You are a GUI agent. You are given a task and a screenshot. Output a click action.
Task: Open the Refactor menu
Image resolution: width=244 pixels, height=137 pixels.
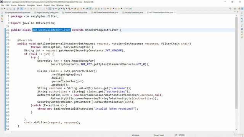coord(22,5)
